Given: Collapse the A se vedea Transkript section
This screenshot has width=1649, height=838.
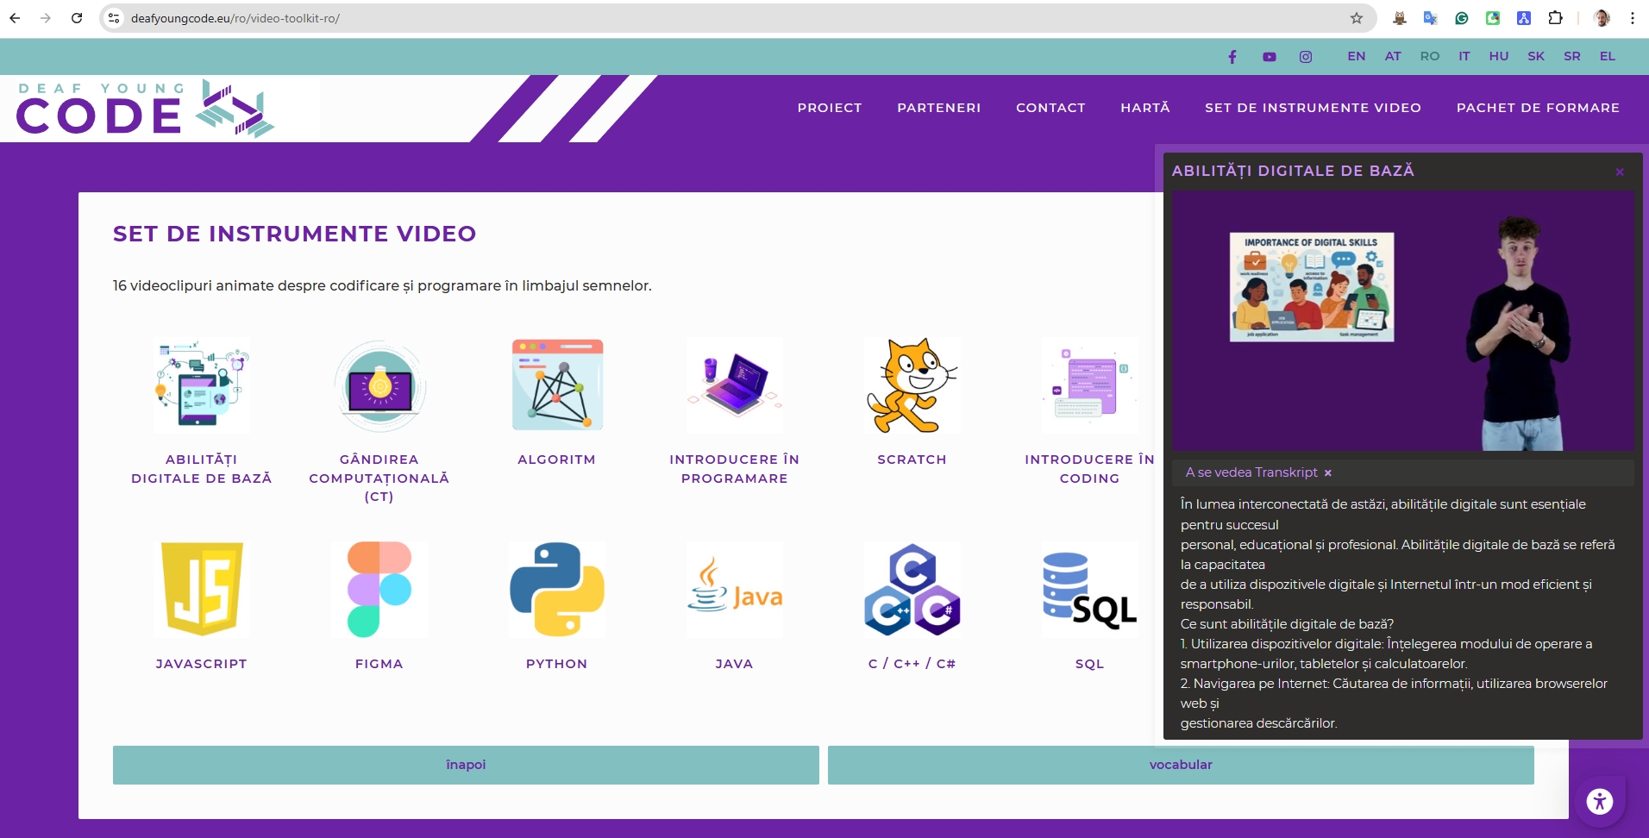Looking at the screenshot, I should tap(1328, 473).
